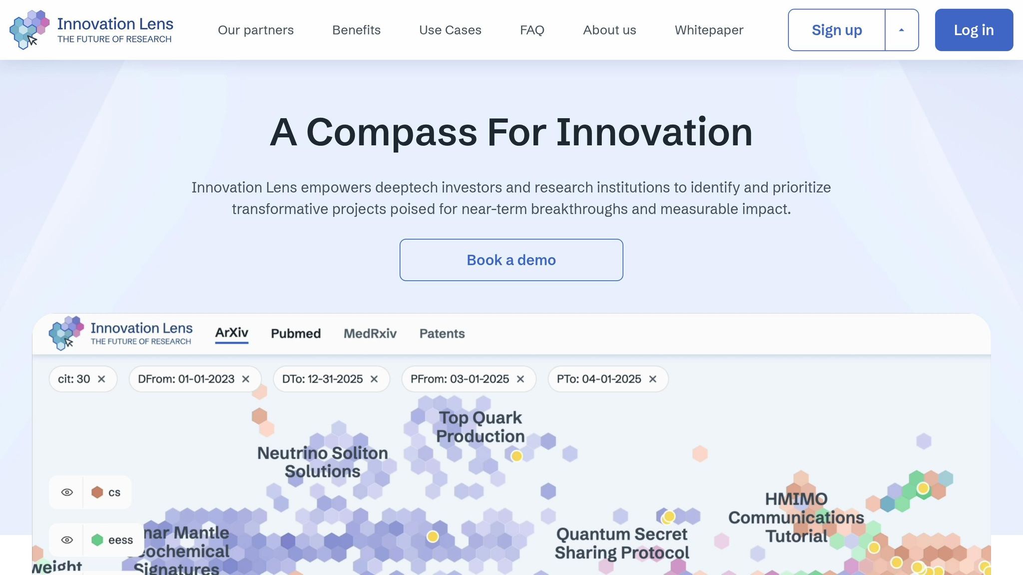
Task: Select the Patents data source tab
Action: (x=442, y=333)
